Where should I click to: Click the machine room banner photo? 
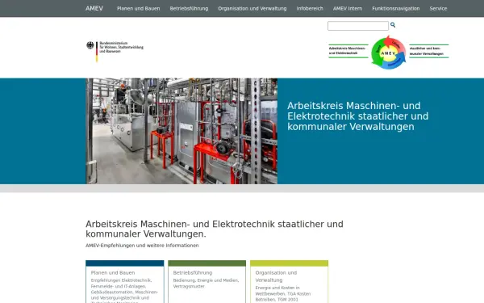coord(181,131)
